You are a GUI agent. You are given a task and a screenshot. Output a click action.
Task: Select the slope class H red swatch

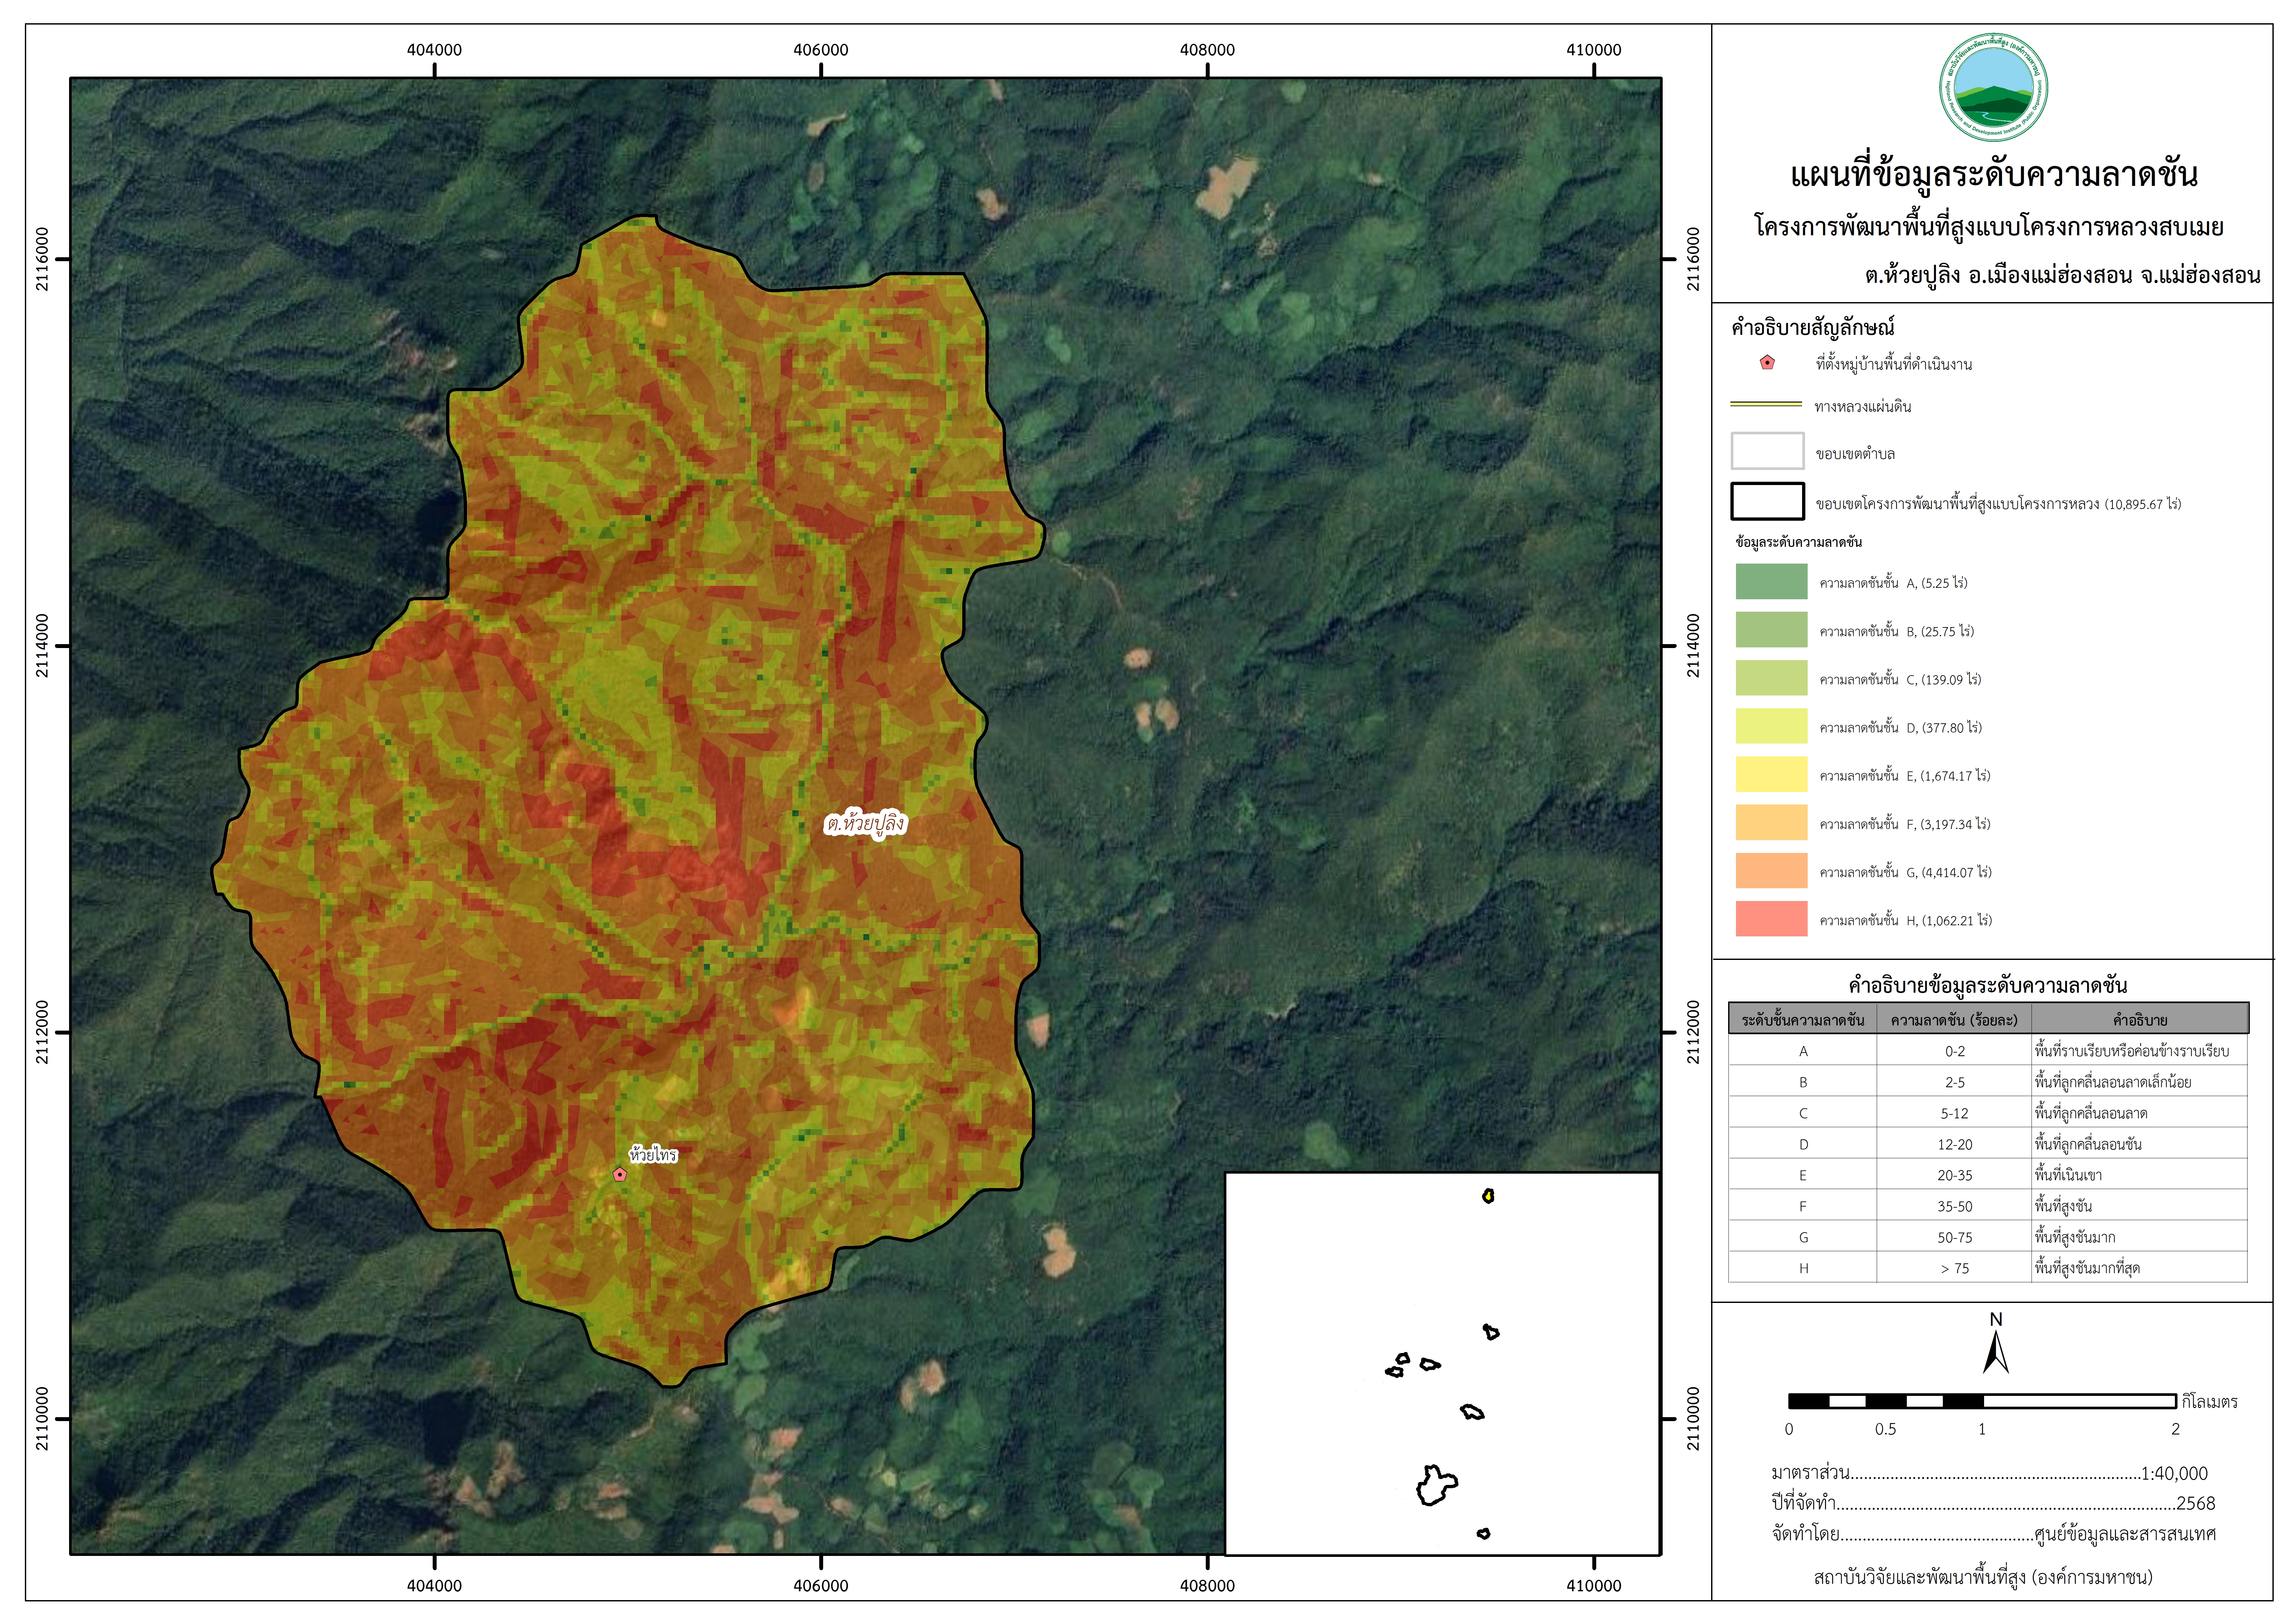coord(1771,919)
